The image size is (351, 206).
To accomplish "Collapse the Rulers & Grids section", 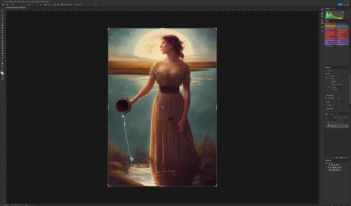I will click(x=325, y=95).
